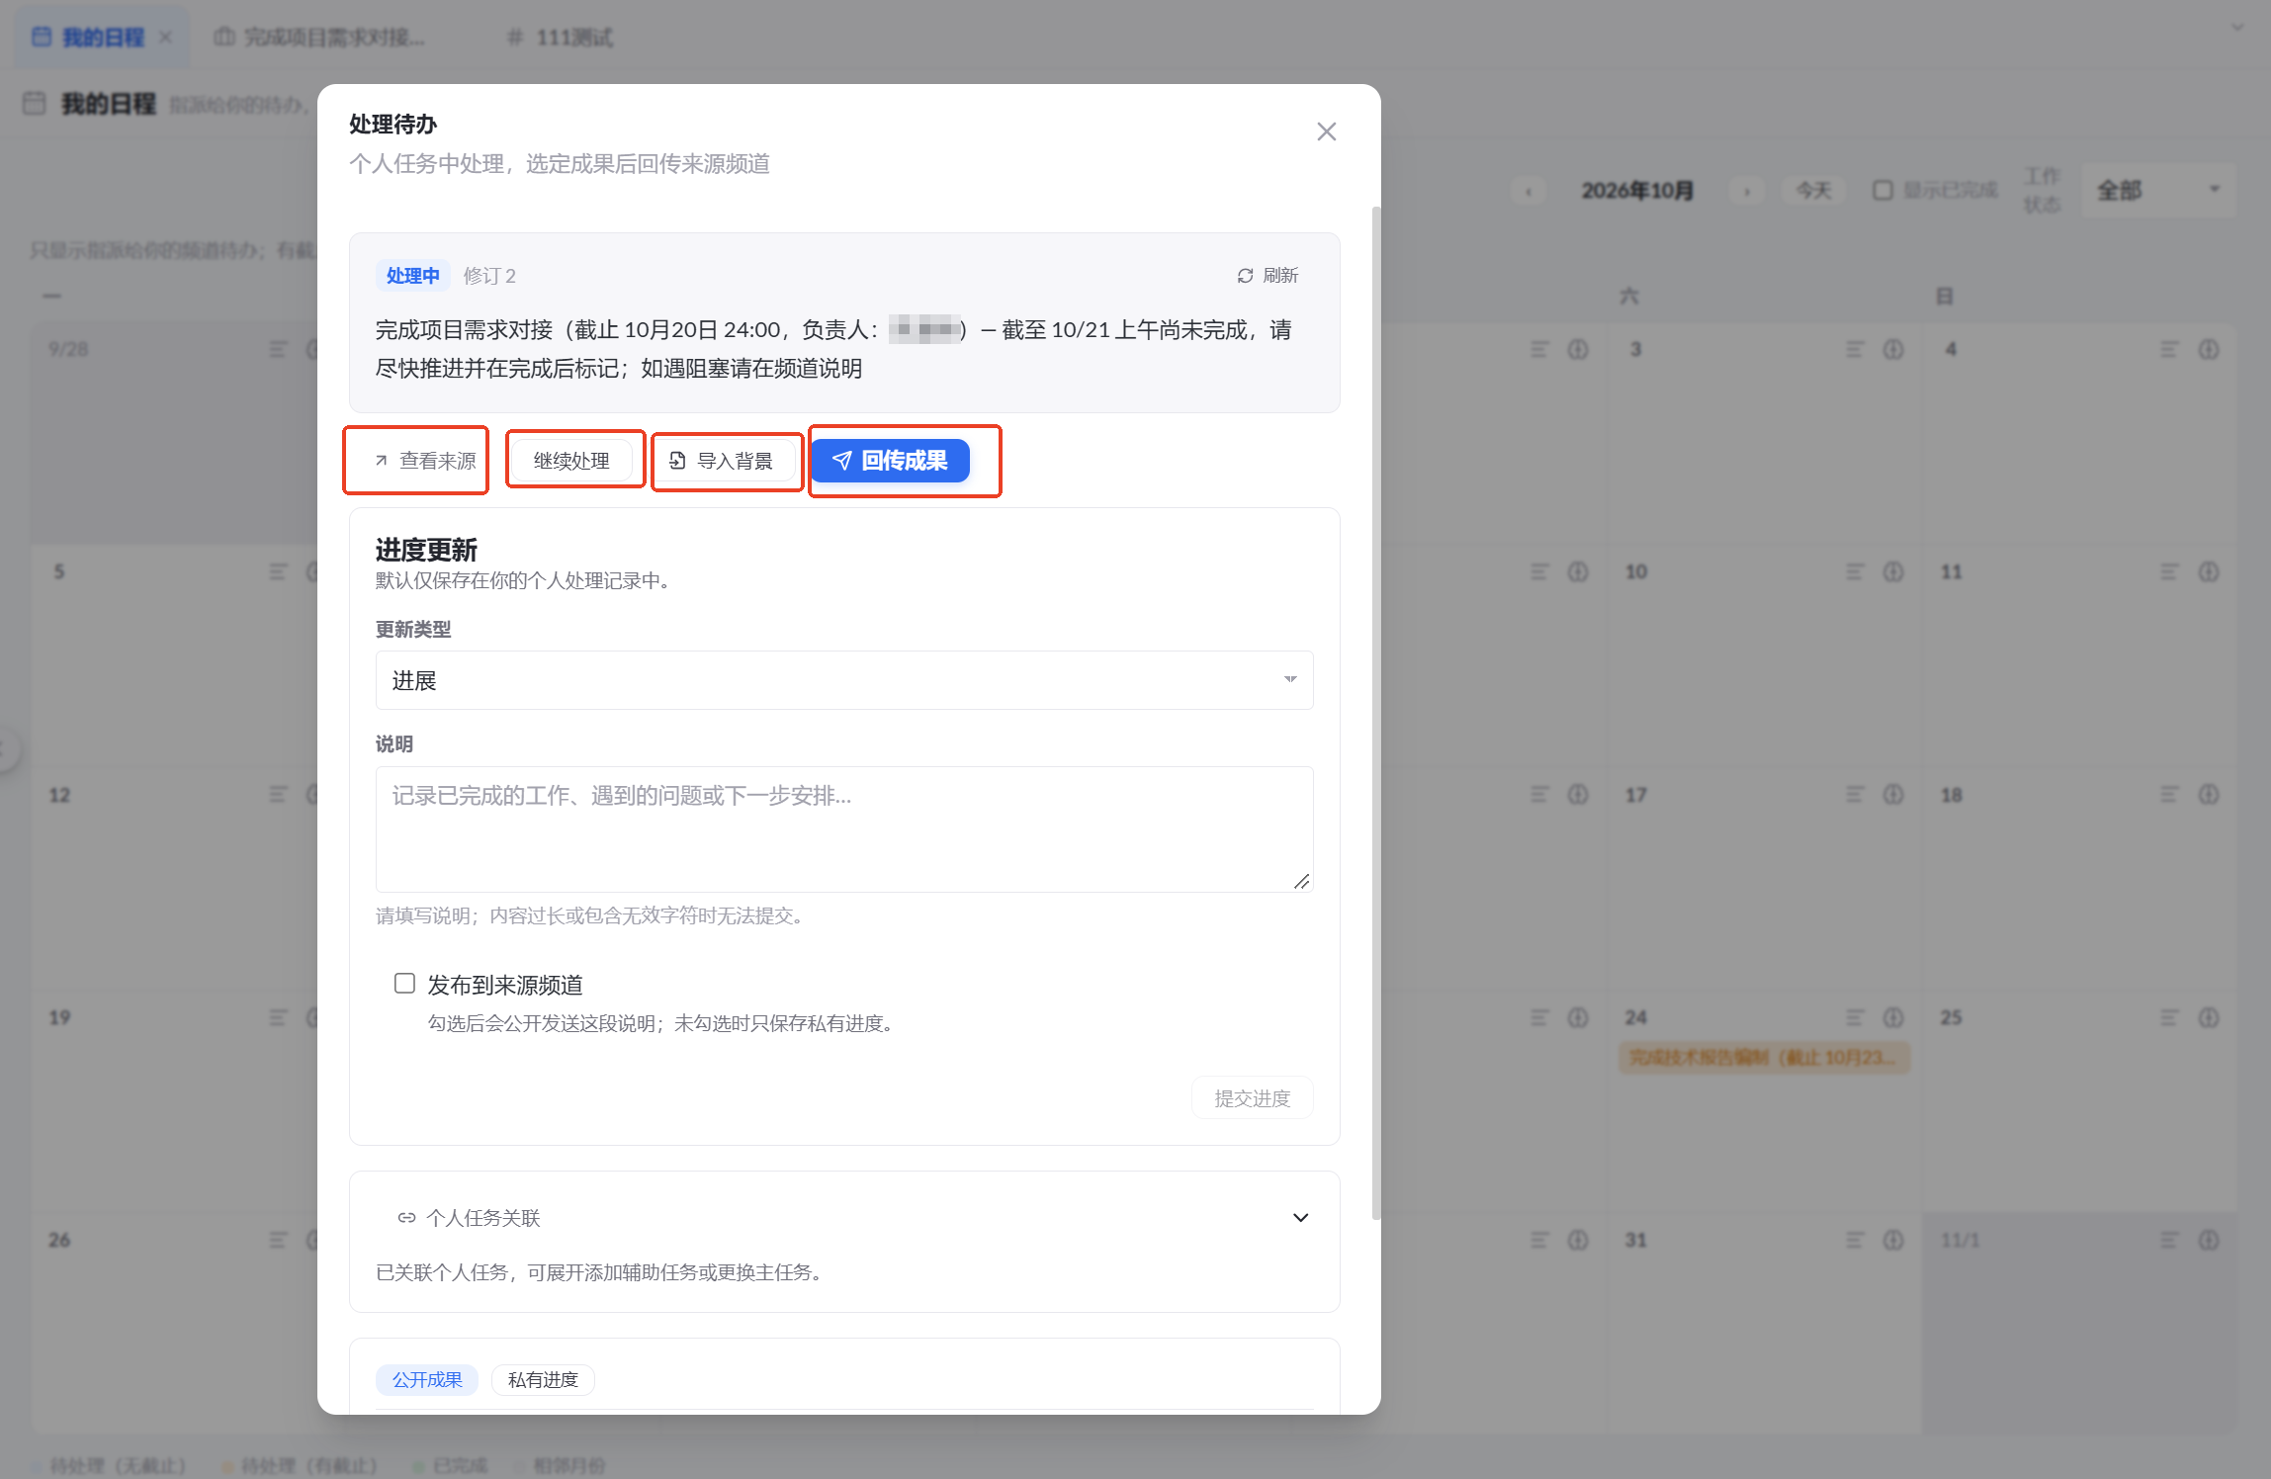Switch to the 私有进度 tab
The width and height of the screenshot is (2271, 1479).
pos(543,1380)
